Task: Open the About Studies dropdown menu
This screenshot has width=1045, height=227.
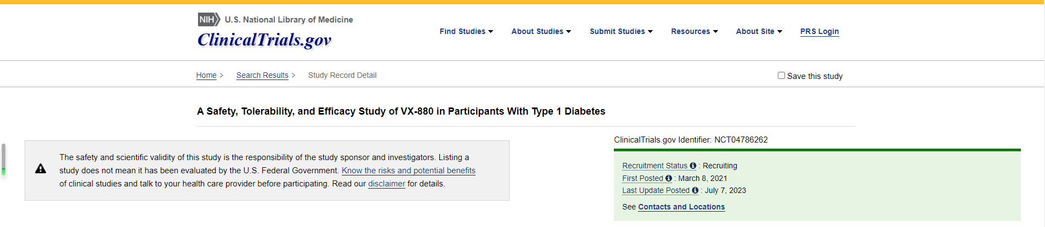Action: [541, 32]
